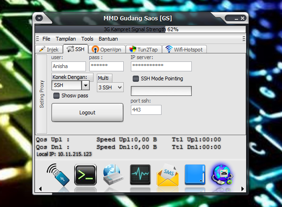Focus the port ssh field with 443
This screenshot has height=207, width=282.
(x=146, y=110)
